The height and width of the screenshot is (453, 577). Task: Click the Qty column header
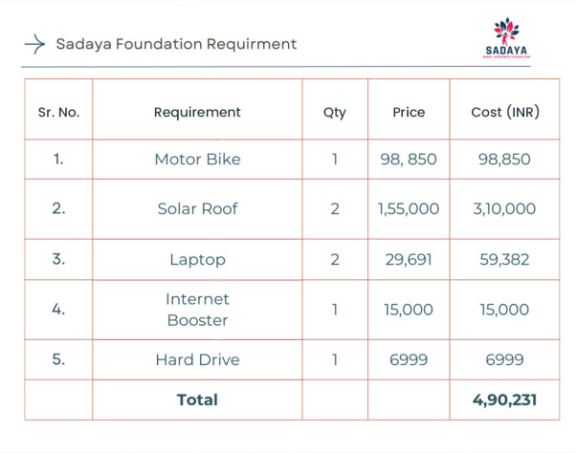click(x=335, y=112)
